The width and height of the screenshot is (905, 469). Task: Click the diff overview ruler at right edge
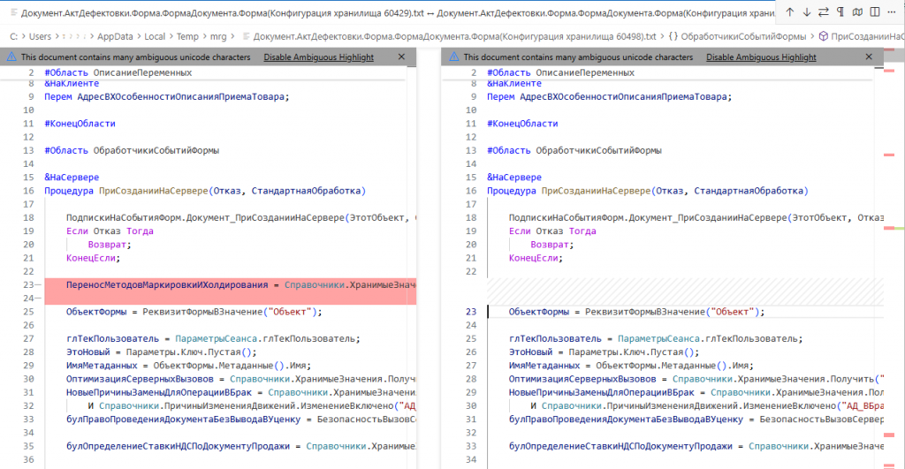tap(894, 259)
